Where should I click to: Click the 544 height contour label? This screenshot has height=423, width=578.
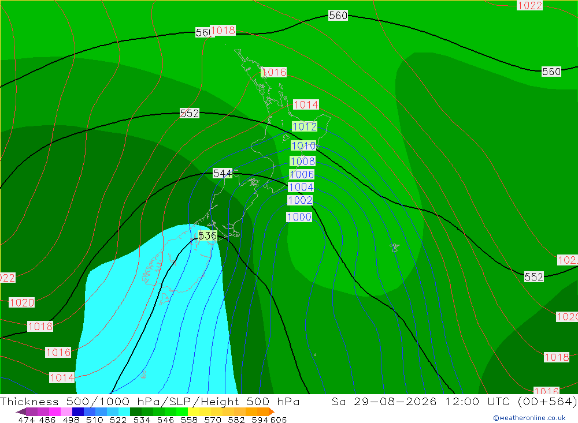[223, 173]
